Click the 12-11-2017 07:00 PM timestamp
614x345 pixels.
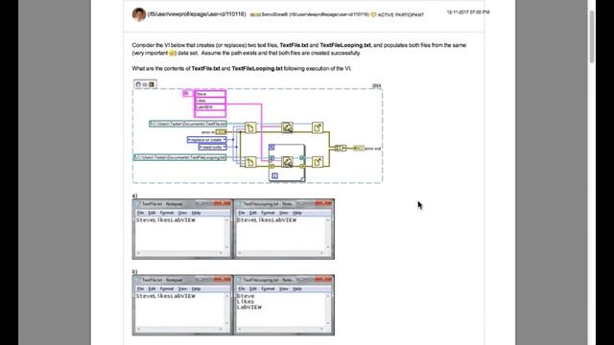tap(468, 12)
